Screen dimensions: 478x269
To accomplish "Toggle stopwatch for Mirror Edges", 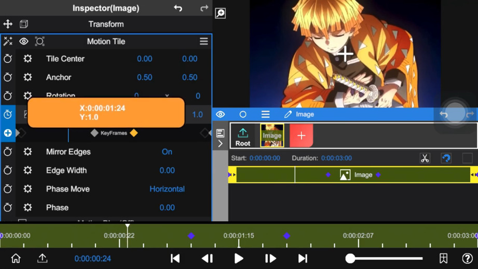I will [x=8, y=152].
